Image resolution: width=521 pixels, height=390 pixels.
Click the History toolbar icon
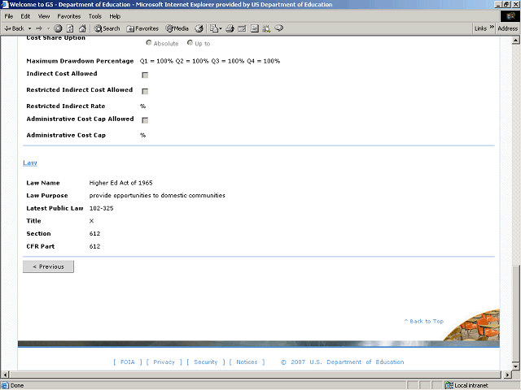click(199, 28)
